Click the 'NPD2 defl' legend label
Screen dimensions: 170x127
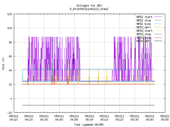click(144, 27)
